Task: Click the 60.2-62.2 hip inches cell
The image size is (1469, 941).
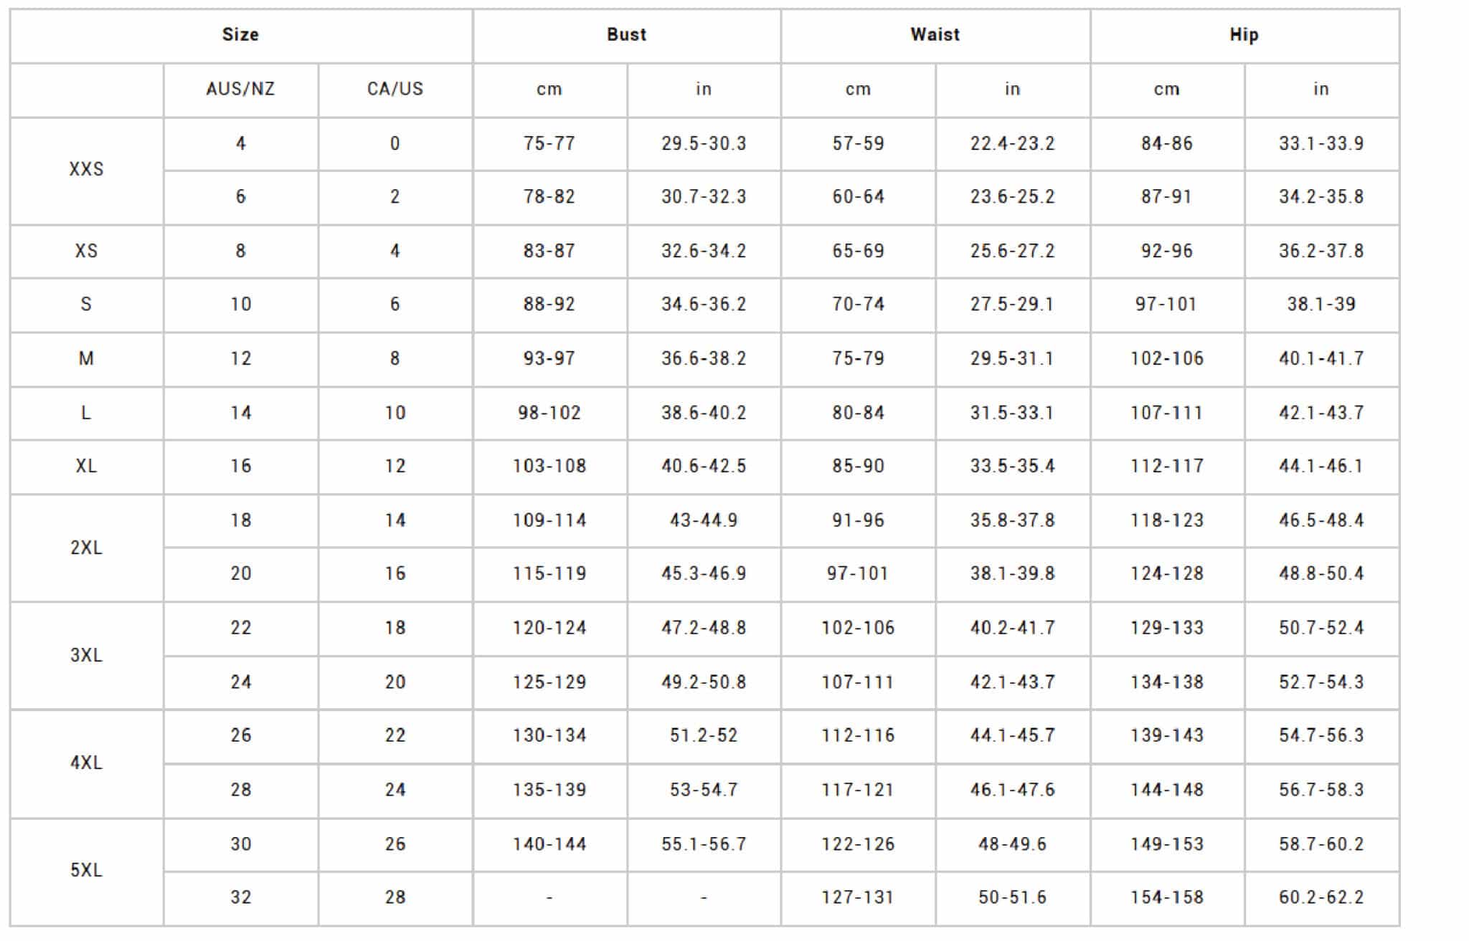Action: coord(1321,897)
